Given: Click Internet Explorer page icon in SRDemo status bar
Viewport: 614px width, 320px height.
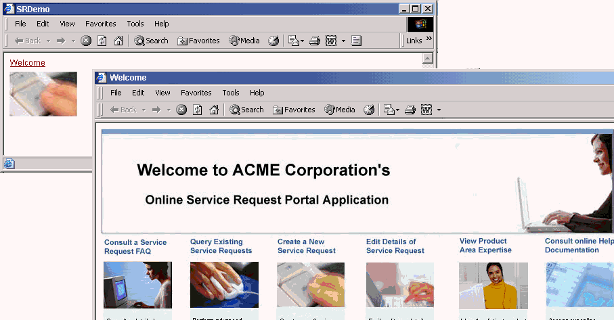Looking at the screenshot, I should pyautogui.click(x=9, y=164).
